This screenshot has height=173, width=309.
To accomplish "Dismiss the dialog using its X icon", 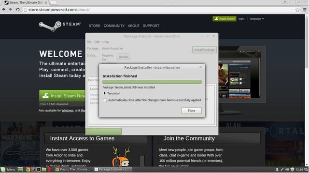I will click(200, 67).
